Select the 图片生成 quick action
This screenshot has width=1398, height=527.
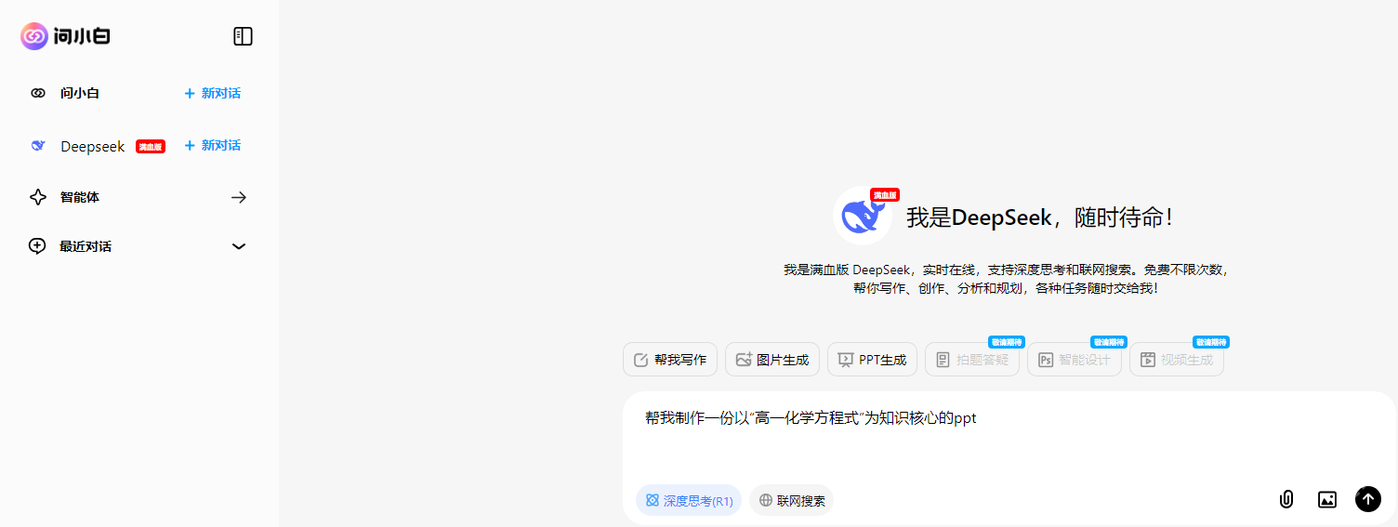(772, 360)
